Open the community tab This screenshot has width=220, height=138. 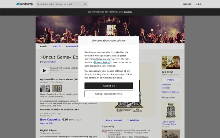click(x=72, y=46)
